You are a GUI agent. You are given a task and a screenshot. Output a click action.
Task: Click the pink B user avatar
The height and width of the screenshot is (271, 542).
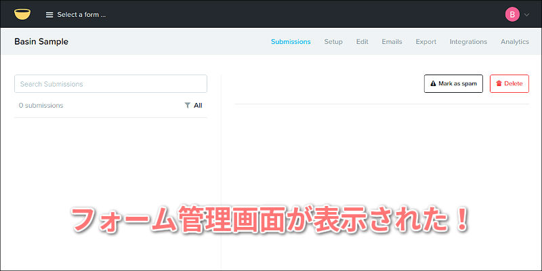coord(512,14)
